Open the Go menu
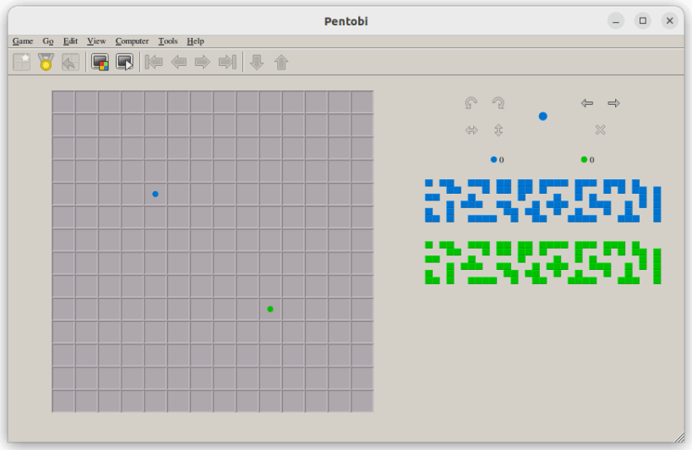 [x=47, y=41]
